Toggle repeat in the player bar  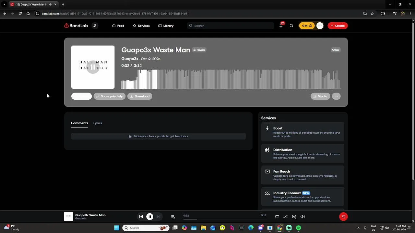tap(277, 216)
